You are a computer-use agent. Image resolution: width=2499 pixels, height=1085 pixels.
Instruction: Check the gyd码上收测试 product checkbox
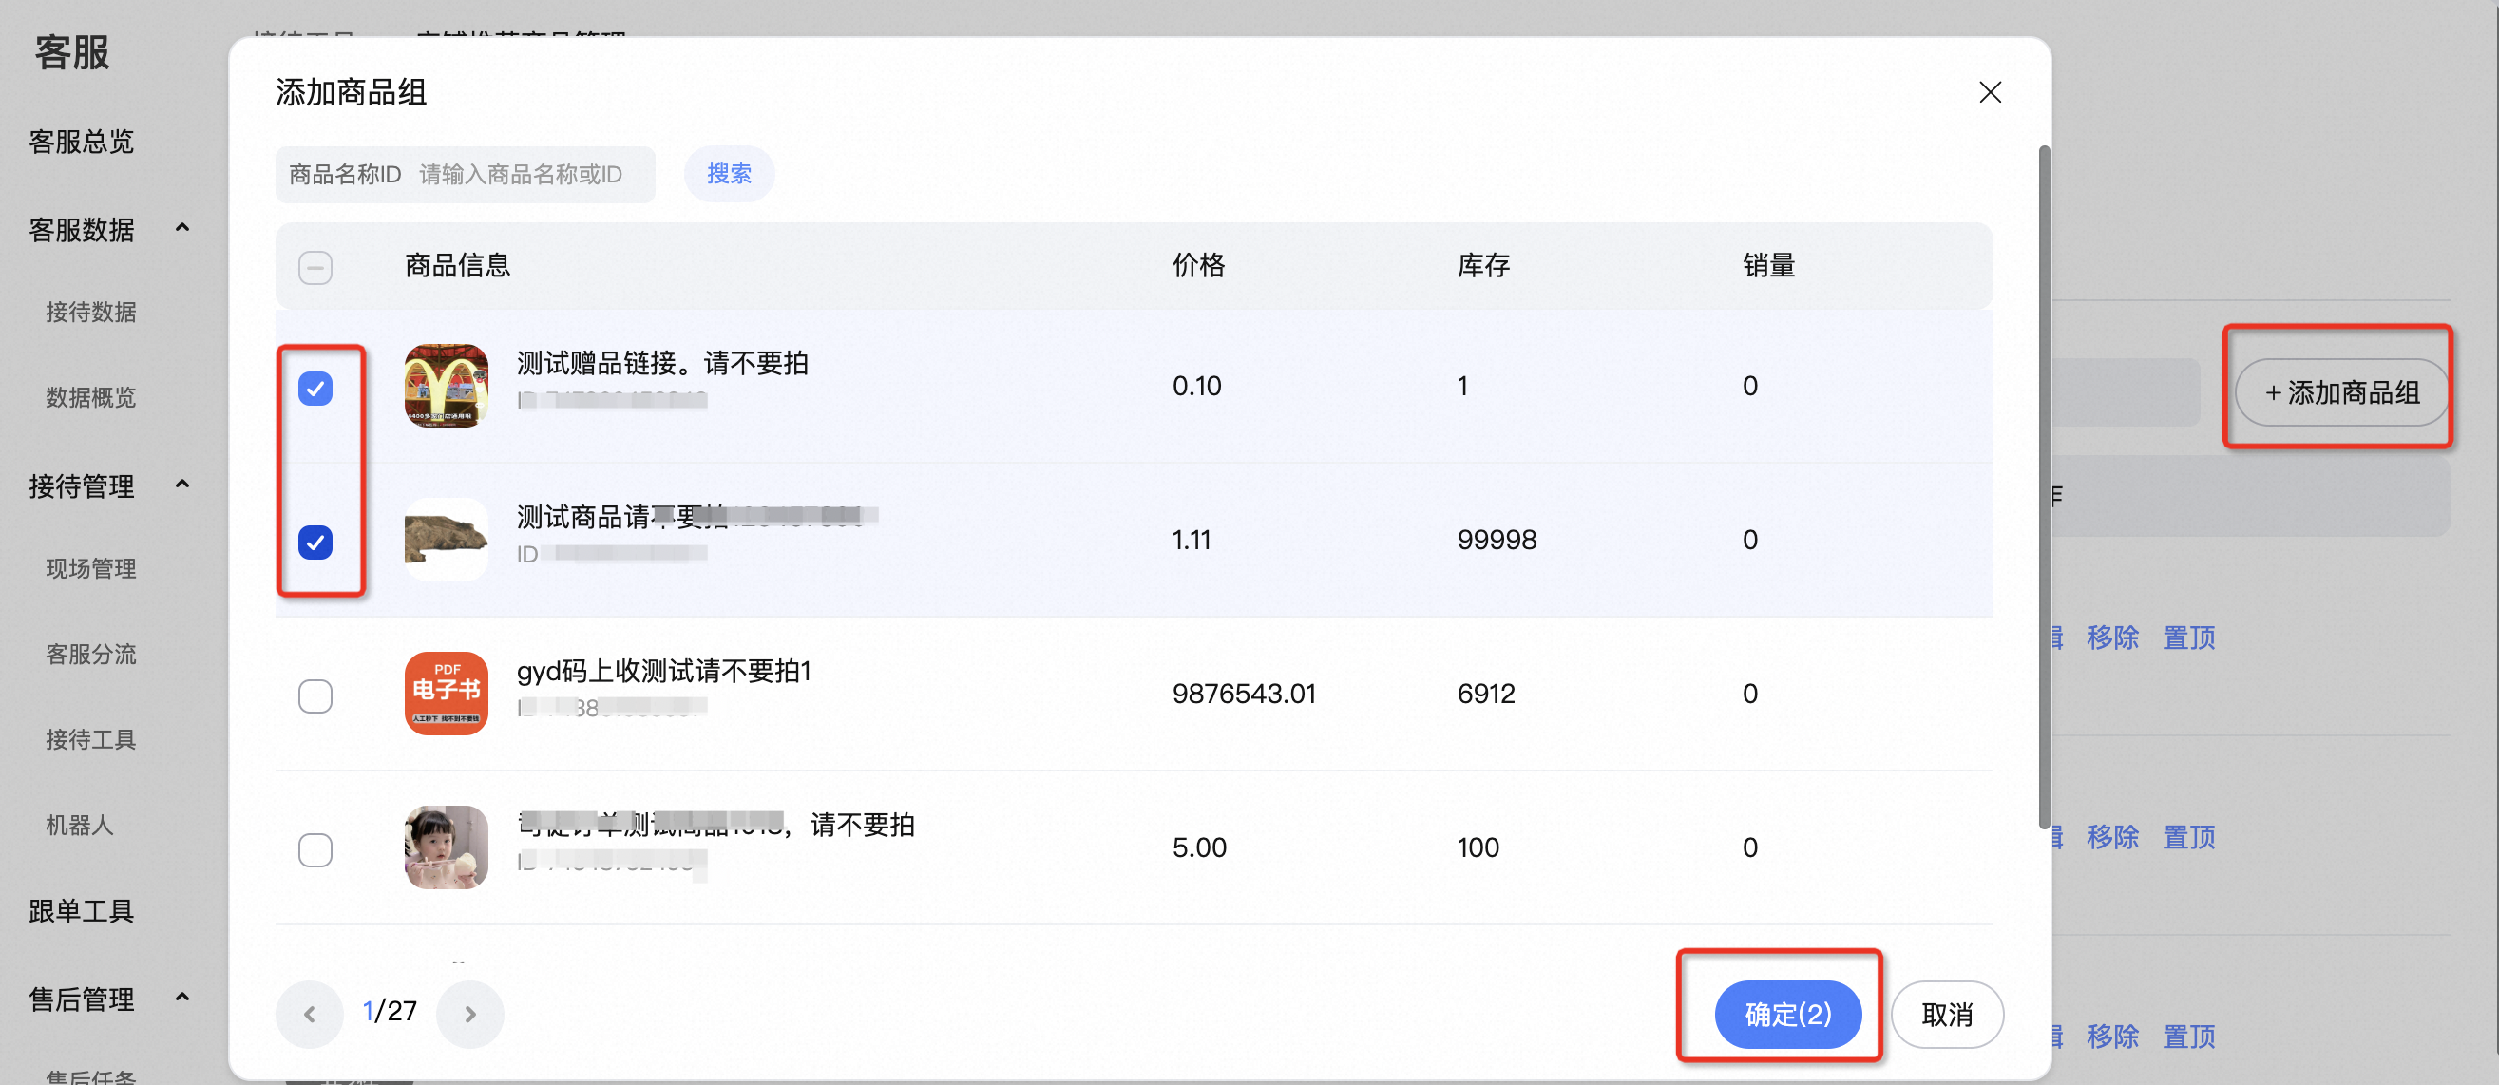point(315,695)
